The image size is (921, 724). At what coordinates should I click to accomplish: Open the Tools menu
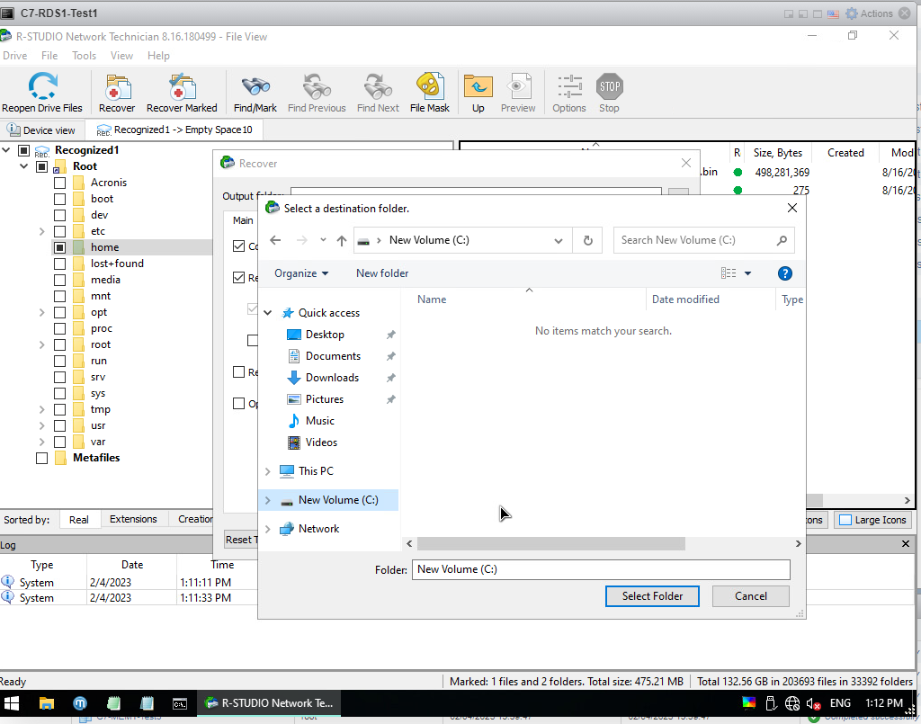[x=84, y=56]
